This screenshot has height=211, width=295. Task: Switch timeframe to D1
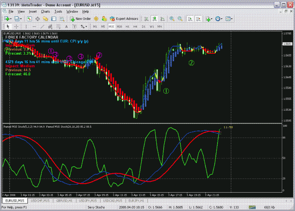point(143,27)
